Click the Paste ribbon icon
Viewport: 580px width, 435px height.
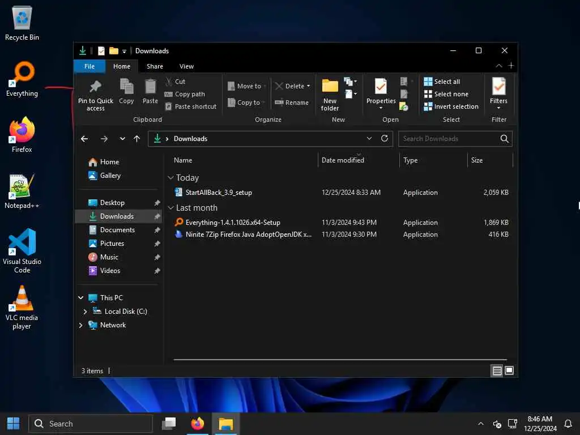pyautogui.click(x=150, y=86)
